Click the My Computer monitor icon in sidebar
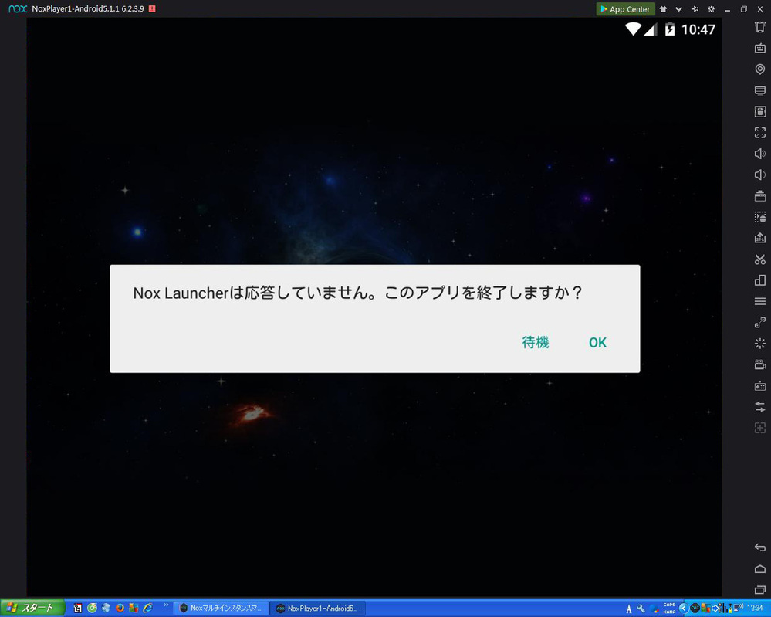Viewport: 771px width, 617px height. point(759,90)
